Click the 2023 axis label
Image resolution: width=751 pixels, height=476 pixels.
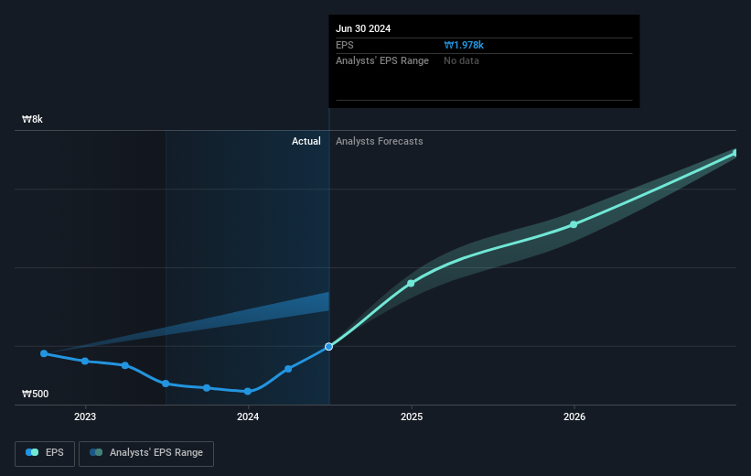[85, 417]
